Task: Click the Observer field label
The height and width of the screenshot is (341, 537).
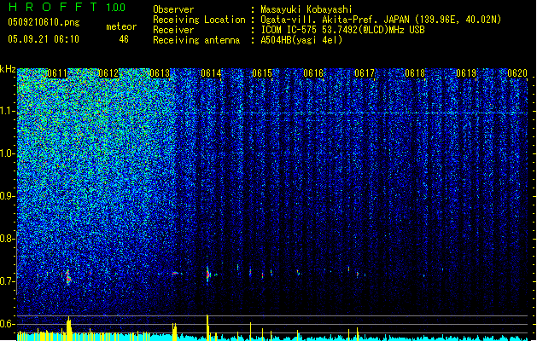Action: (173, 9)
